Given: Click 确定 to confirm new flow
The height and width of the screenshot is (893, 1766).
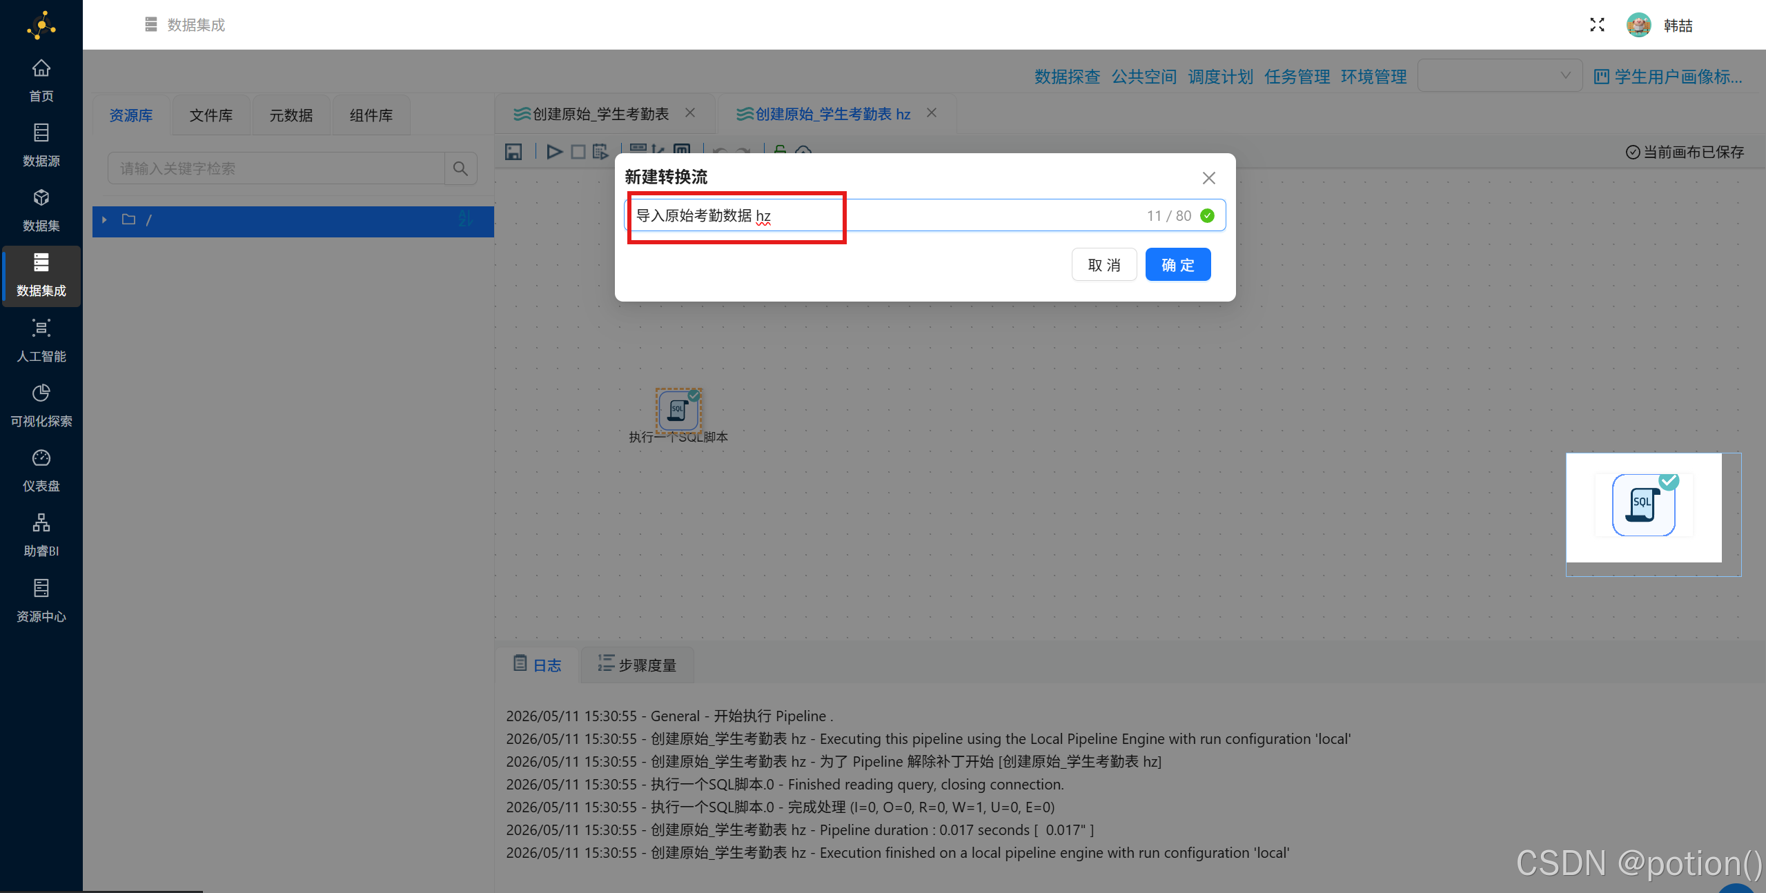Looking at the screenshot, I should pos(1177,264).
